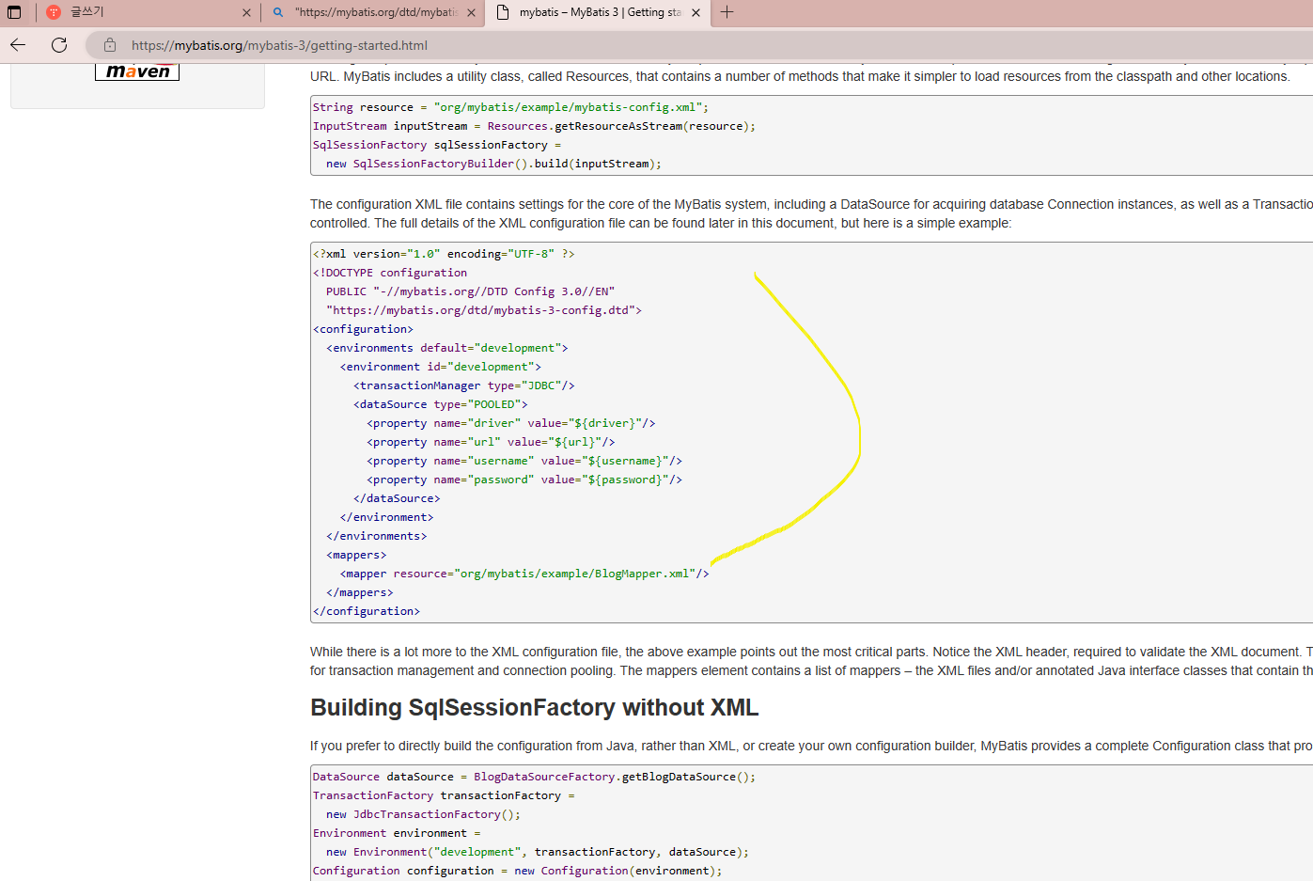Click the 글쓰기 tab favicon

tap(54, 12)
